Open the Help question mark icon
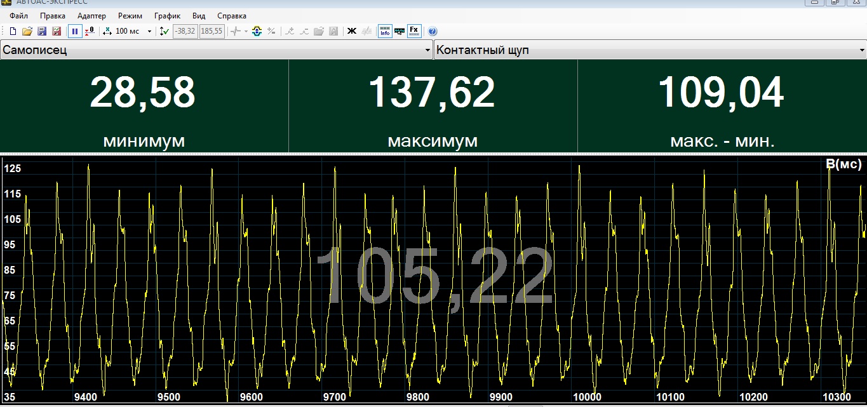Viewport: 867px width, 407px height. point(433,31)
